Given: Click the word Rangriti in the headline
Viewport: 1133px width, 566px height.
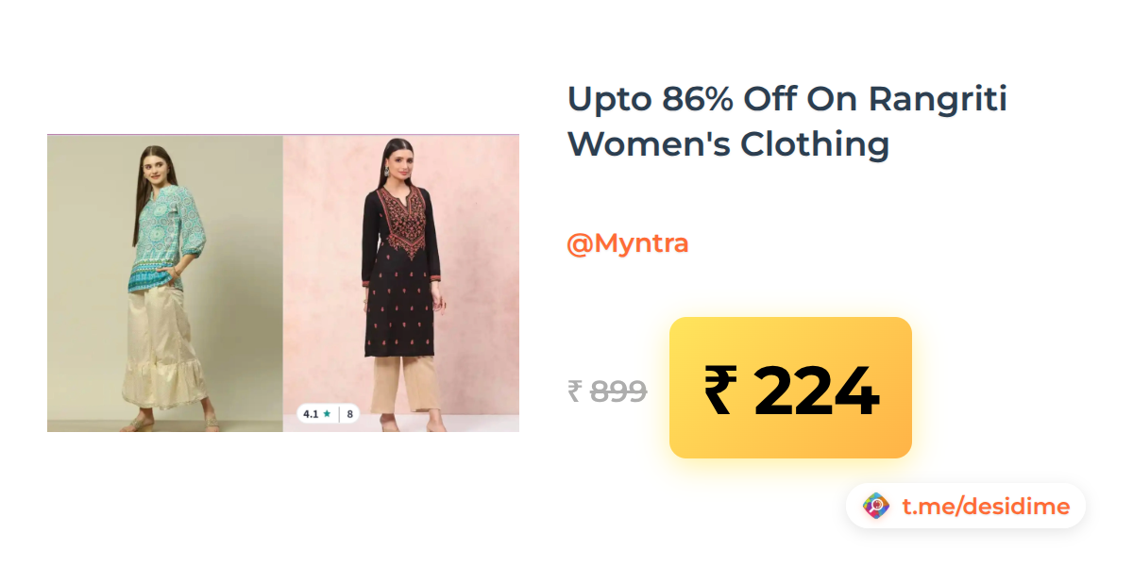Looking at the screenshot, I should (x=938, y=98).
